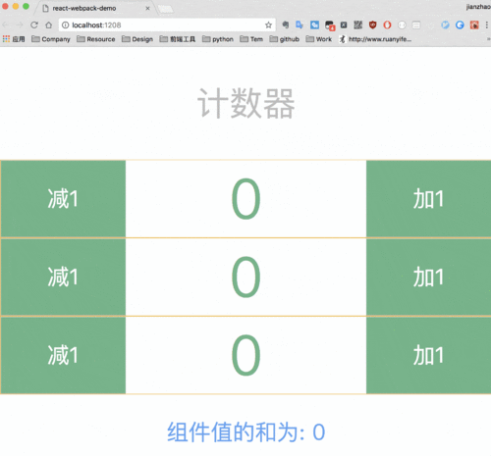Open the 前端工具 bookmarks folder
The image size is (491, 456).
pos(178,39)
